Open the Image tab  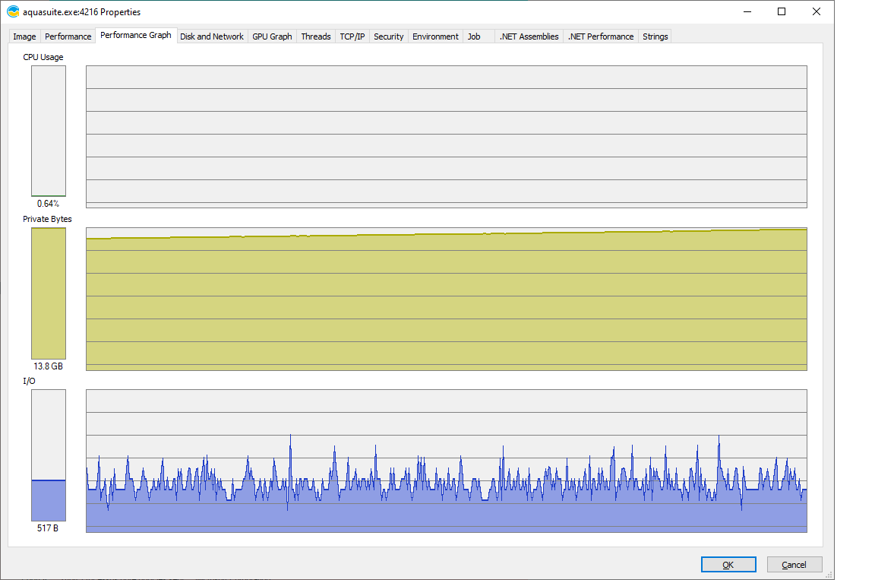[24, 36]
